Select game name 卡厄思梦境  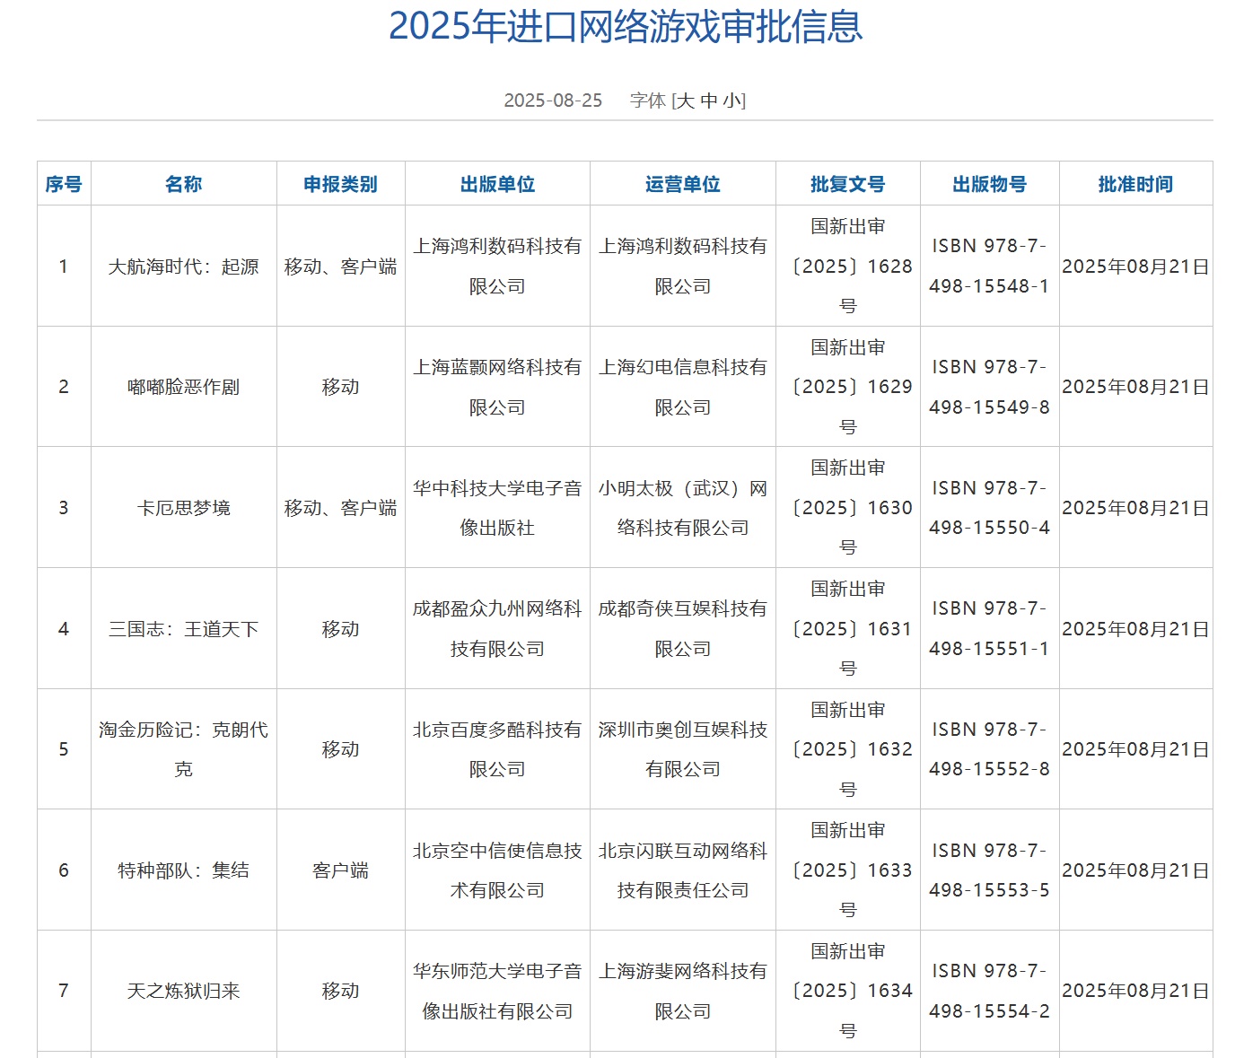tap(184, 508)
